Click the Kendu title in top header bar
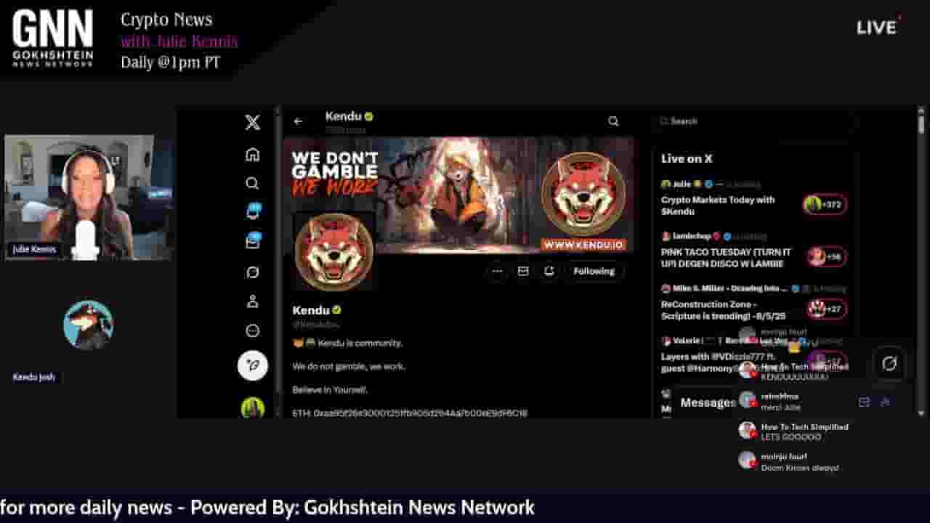Image resolution: width=930 pixels, height=523 pixels. coord(344,116)
